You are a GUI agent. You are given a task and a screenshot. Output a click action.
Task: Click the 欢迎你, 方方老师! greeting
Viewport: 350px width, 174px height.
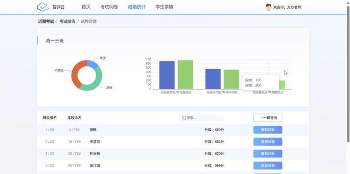[288, 7]
